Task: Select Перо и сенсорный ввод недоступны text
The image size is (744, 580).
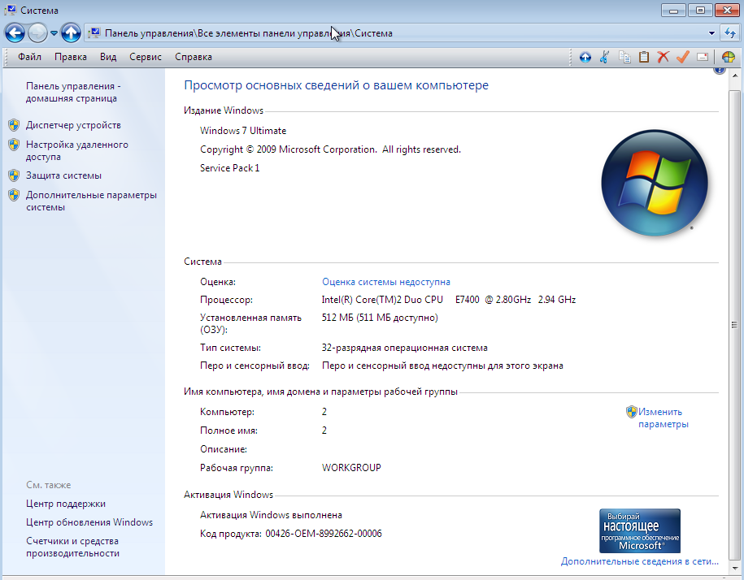Action: pos(442,366)
